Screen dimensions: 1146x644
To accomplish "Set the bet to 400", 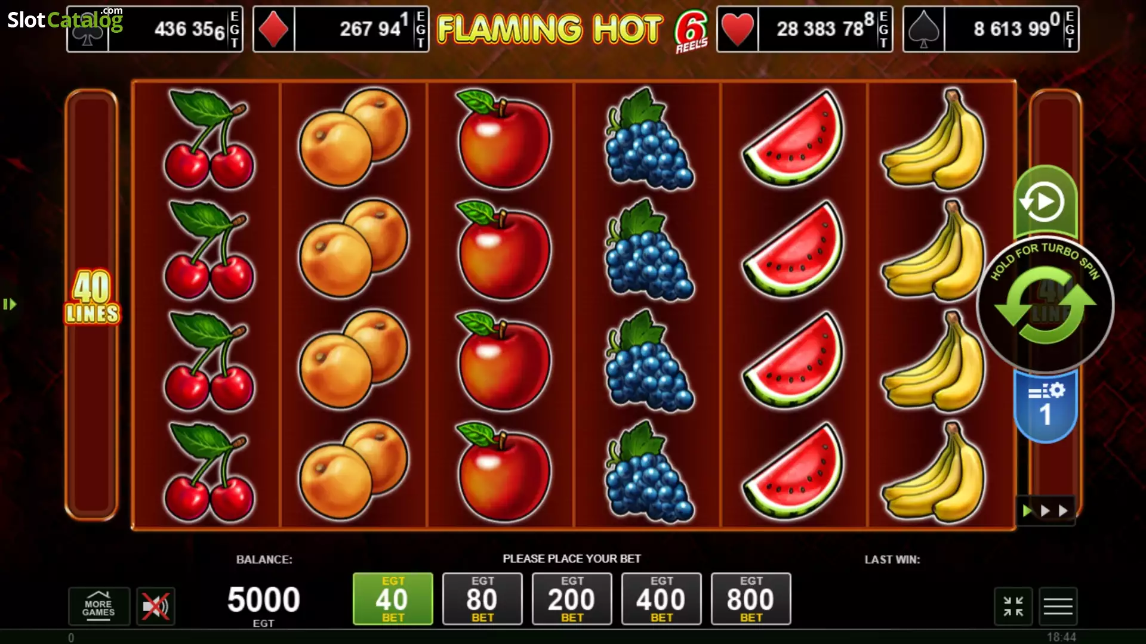I will click(x=661, y=599).
